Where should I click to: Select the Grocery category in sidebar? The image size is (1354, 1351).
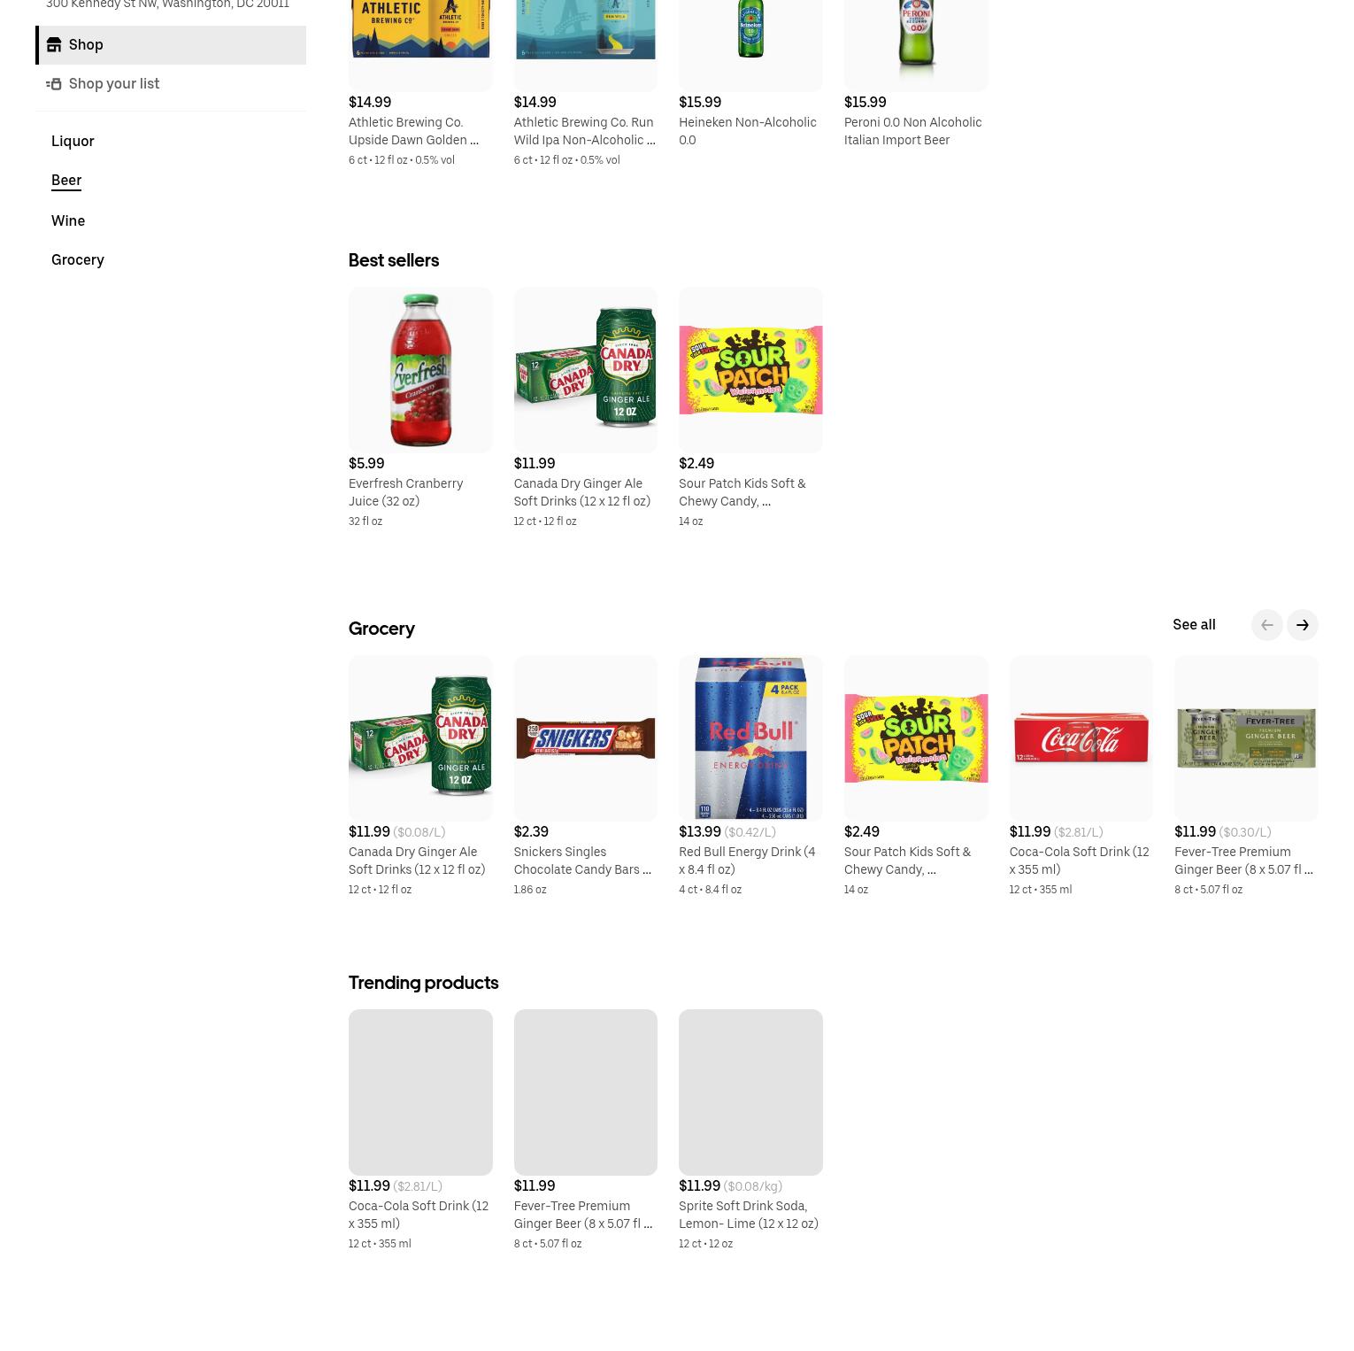point(78,259)
